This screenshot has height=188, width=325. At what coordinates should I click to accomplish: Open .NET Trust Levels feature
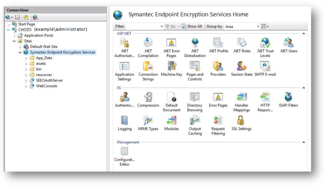[x=265, y=47]
